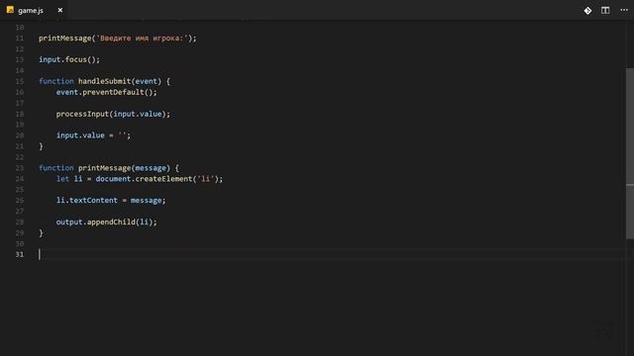This screenshot has height=356, width=634.
Task: Click document.createElement('li') code
Action: (157, 179)
